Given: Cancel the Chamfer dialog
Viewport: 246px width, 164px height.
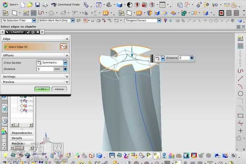Looking at the screenshot, I should 59,89.
